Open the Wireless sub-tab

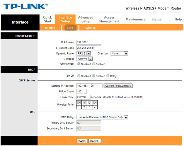(91, 28)
